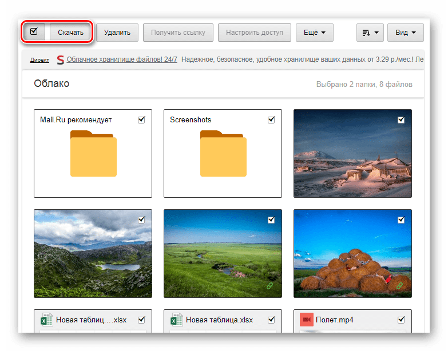The width and height of the screenshot is (448, 351).
Task: Select the Новая таблиц….xlsx file name
Action: pos(91,320)
